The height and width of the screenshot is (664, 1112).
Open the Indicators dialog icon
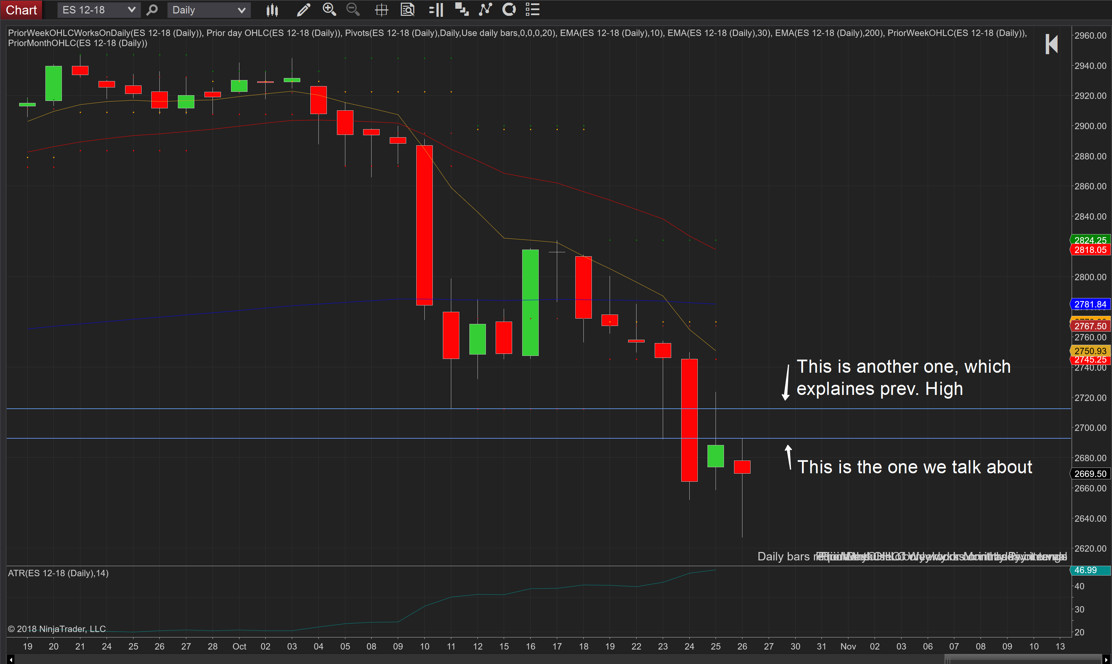pos(485,9)
